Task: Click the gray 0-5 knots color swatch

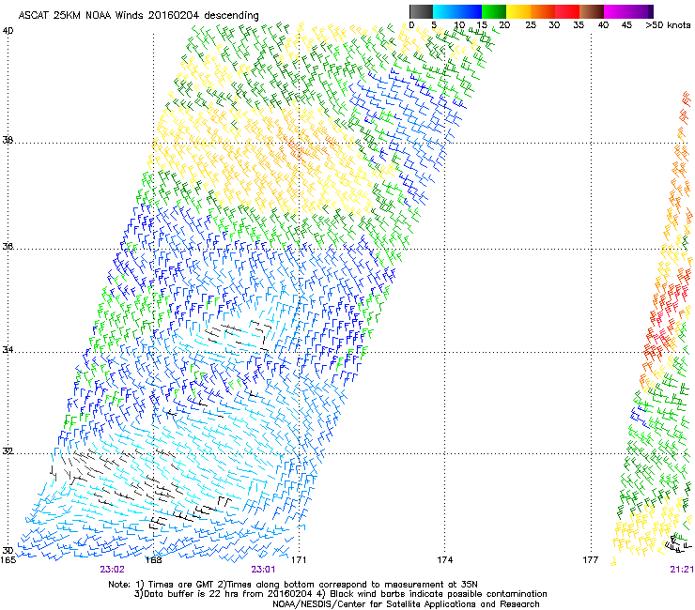Action: 421,11
